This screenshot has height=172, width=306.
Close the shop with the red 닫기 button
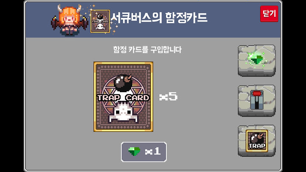coord(269,14)
